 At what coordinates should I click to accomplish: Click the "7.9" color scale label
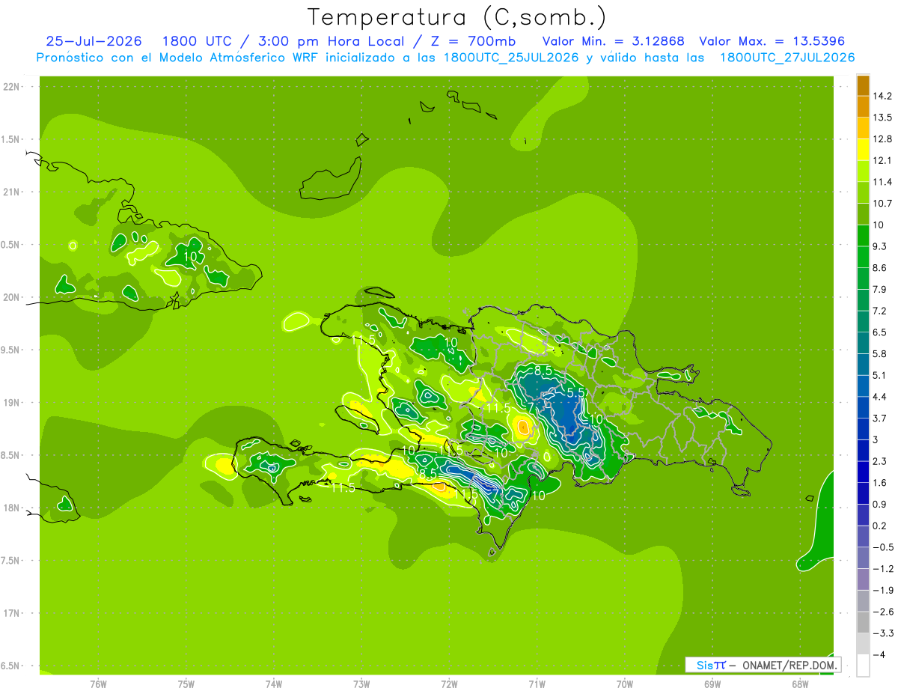[x=879, y=290]
